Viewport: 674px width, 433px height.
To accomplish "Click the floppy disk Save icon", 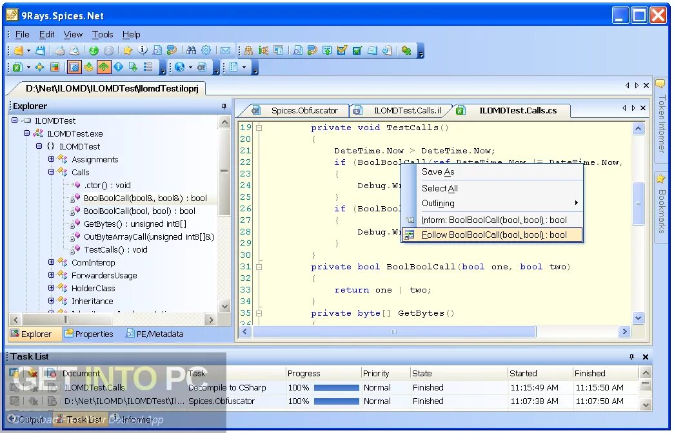I will pyautogui.click(x=40, y=51).
